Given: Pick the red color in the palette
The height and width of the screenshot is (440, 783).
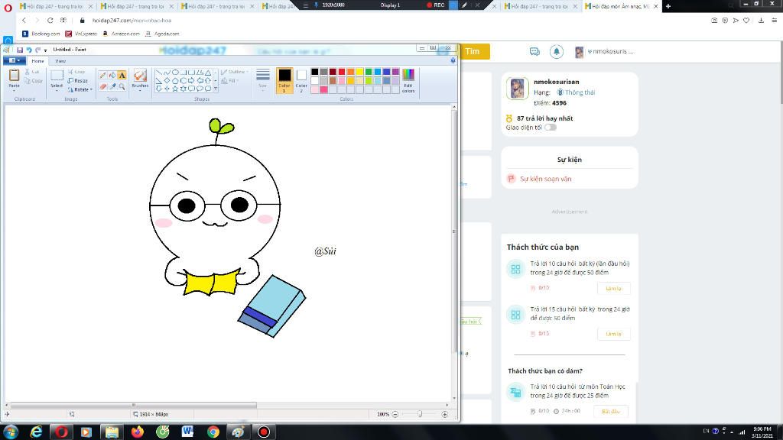Looking at the screenshot, I should (x=342, y=72).
